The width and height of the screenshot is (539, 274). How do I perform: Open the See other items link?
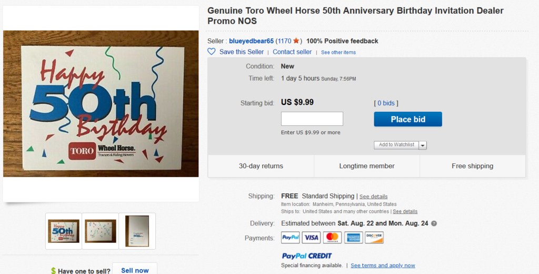click(338, 53)
